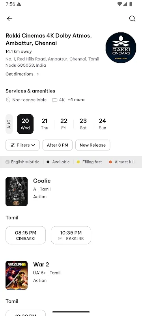The width and height of the screenshot is (142, 316).
Task: Toggle the After 8 PM filter chip
Action: [57, 145]
